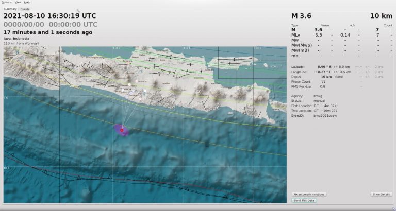Screen dimensions: 396x211
Task: Click the Value column header
Action: point(325,25)
